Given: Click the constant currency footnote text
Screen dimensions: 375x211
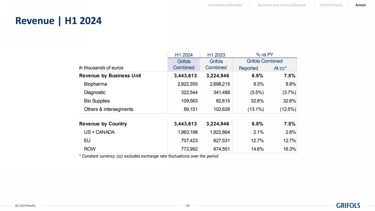Looking at the screenshot, I should (x=149, y=156).
